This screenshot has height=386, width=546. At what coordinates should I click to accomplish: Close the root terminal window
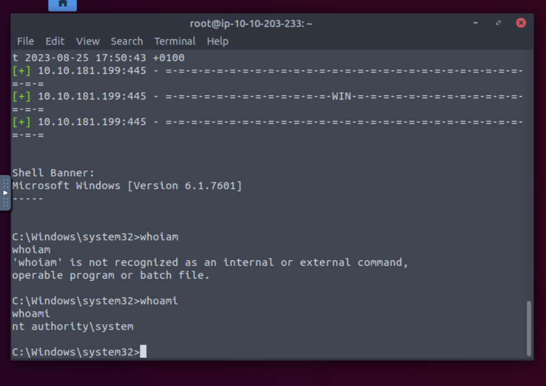tap(521, 23)
